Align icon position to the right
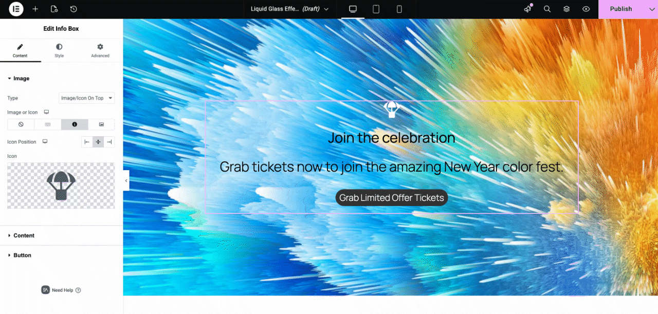Viewport: 658px width, 314px height. (x=109, y=142)
